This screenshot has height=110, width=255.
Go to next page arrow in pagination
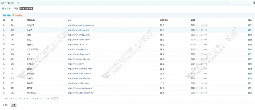(52, 99)
